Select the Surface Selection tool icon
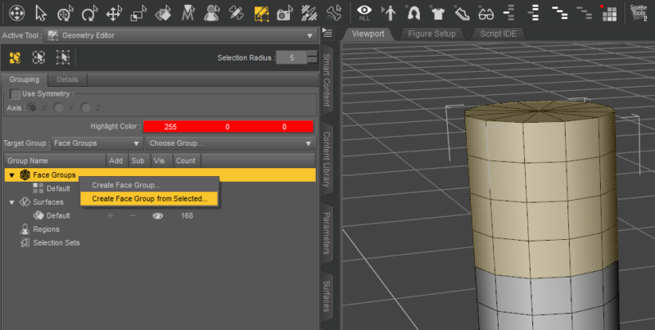 coord(162,13)
